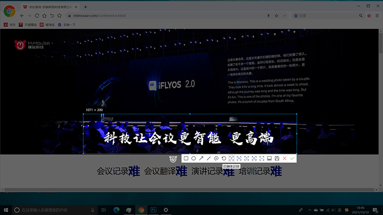This screenshot has width=383, height=215.
Task: Reload the current page
Action: pyautogui.click(x=37, y=16)
